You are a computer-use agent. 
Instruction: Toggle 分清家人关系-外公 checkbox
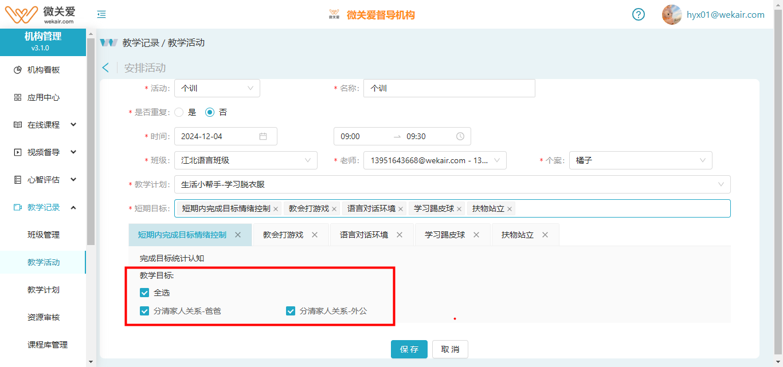tap(291, 311)
